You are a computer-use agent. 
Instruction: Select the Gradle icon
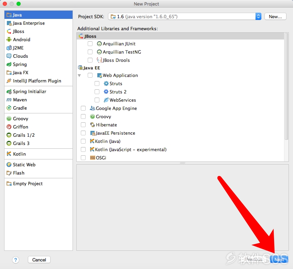(9, 108)
